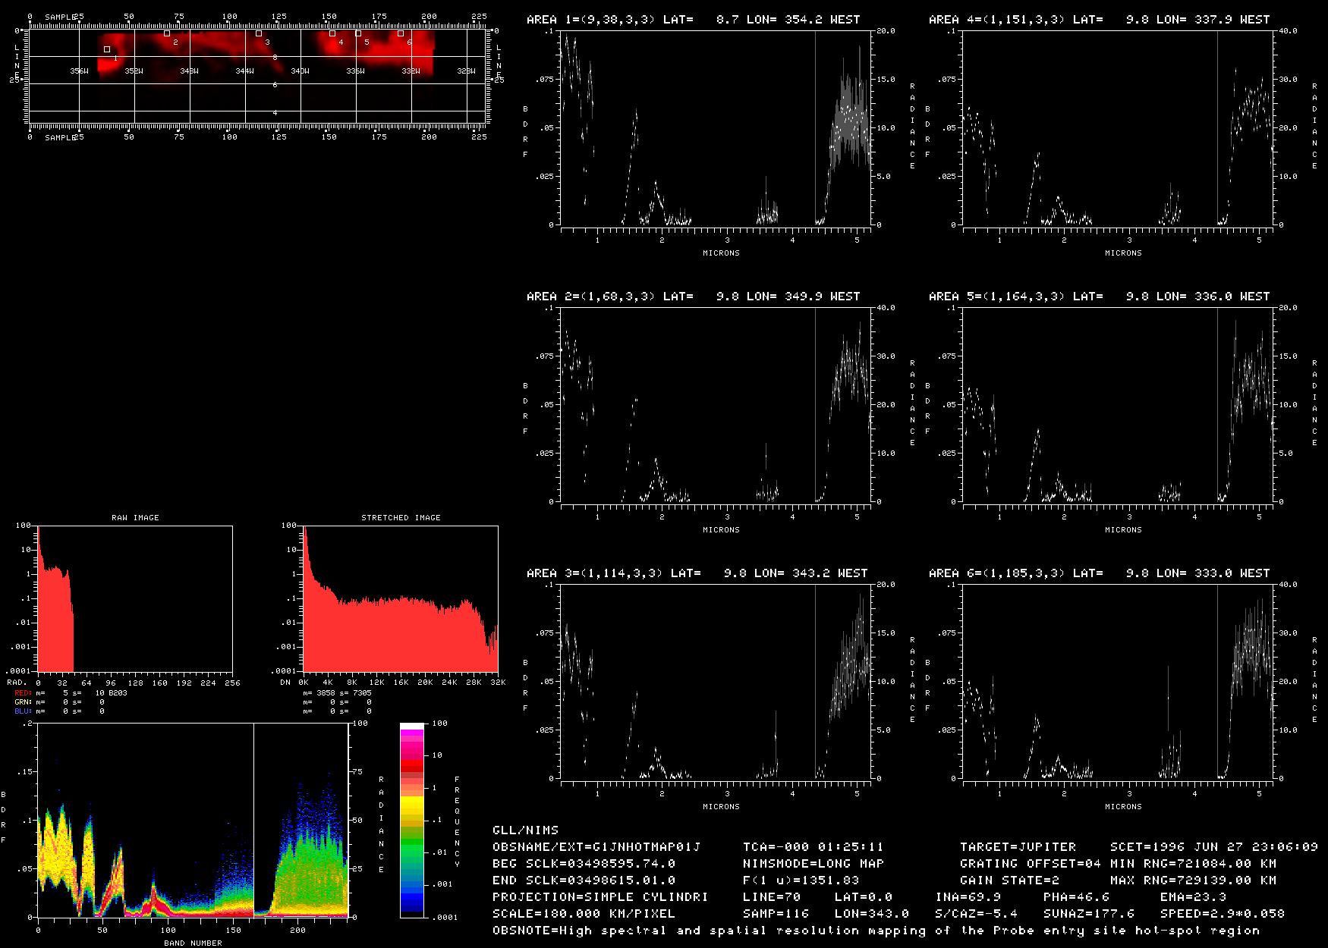Click the area 1 square marker on map
This screenshot has width=1328, height=948.
107,49
